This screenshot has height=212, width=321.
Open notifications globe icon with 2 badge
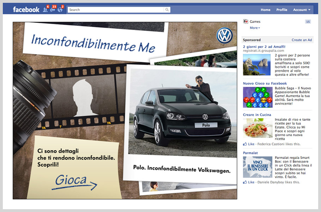(x=60, y=10)
